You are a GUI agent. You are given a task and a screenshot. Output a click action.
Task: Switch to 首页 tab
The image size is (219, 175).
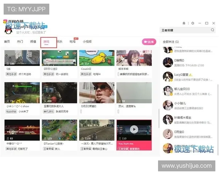(x=7, y=42)
